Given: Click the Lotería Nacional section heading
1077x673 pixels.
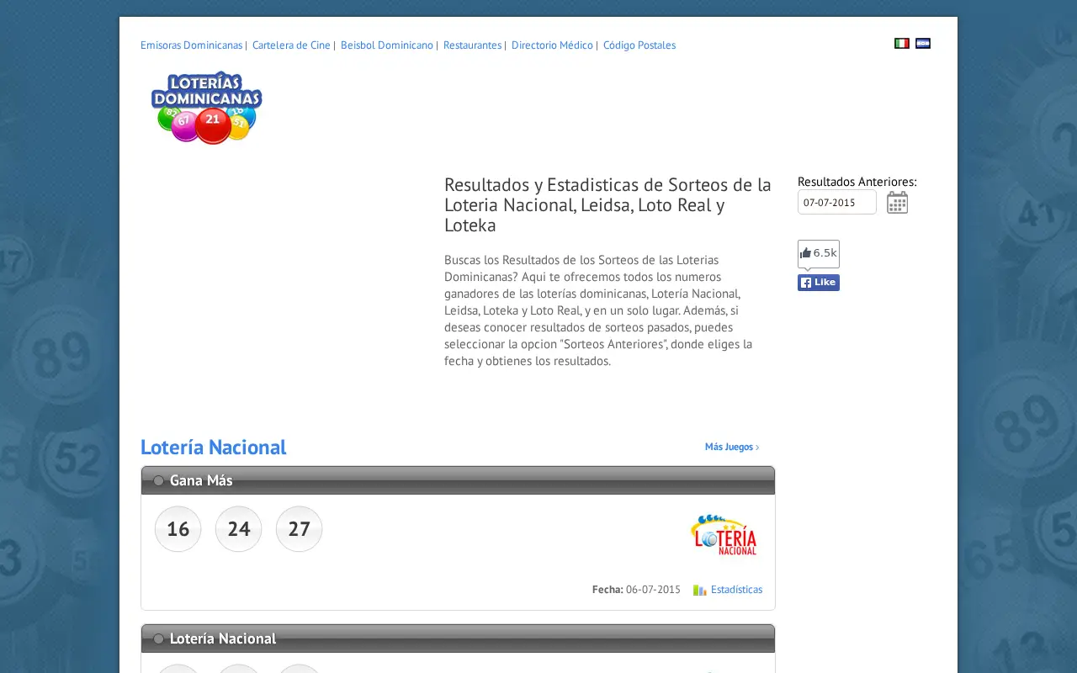Looking at the screenshot, I should point(214,448).
